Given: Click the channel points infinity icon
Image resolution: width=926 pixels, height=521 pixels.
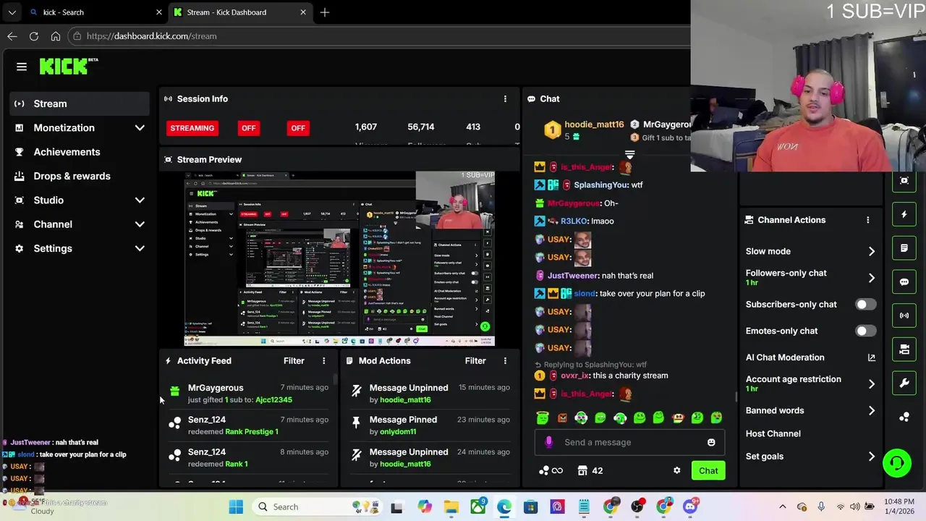Looking at the screenshot, I should coord(551,470).
